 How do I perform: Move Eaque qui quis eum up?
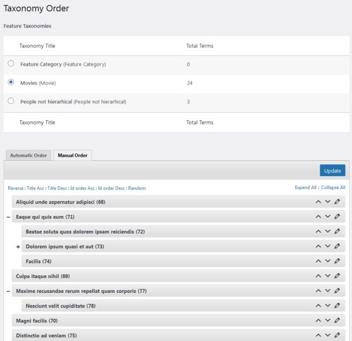pyautogui.click(x=318, y=217)
